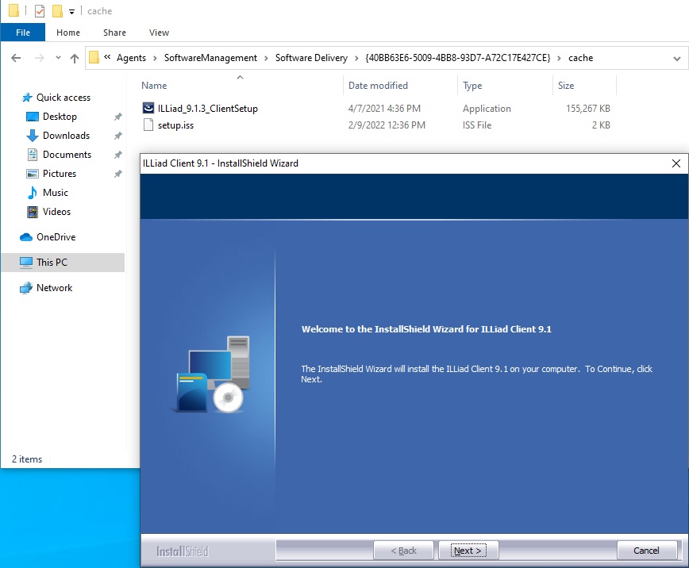Click the folder icon in address bar
The height and width of the screenshot is (568, 689).
(x=94, y=58)
